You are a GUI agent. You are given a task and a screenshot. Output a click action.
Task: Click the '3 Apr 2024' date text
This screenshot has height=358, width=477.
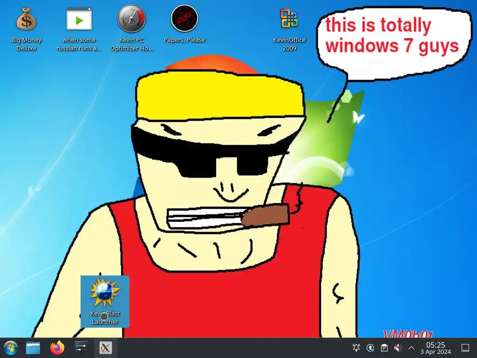pos(436,352)
